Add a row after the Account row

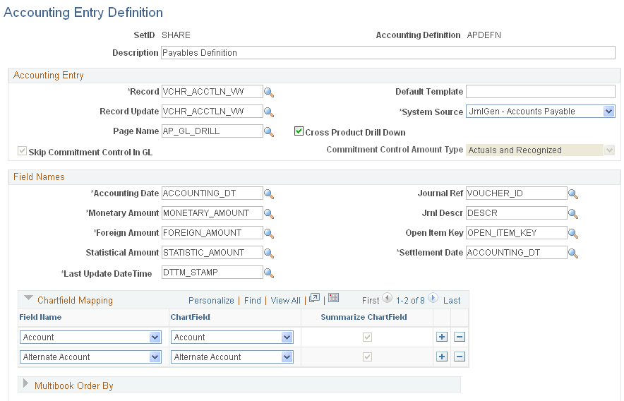pos(442,337)
